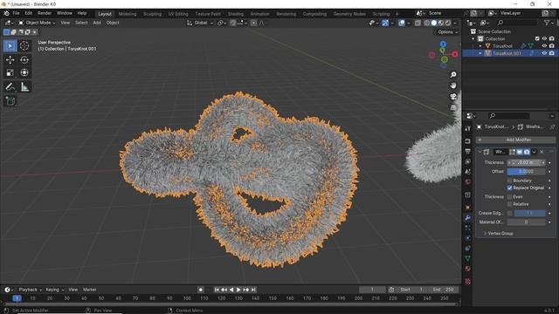Select the Rotate tool
This screenshot has width=559, height=314.
(x=24, y=60)
